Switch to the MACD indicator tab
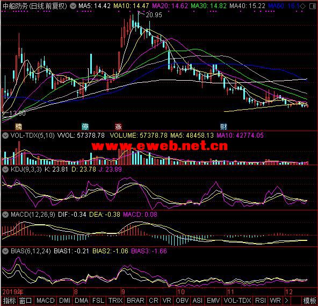Screen dimensions: 318x306 click(x=46, y=301)
